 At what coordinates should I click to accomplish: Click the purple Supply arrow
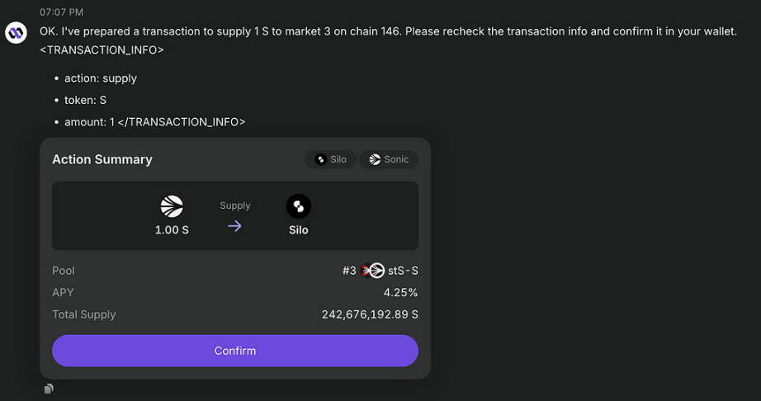pos(235,226)
